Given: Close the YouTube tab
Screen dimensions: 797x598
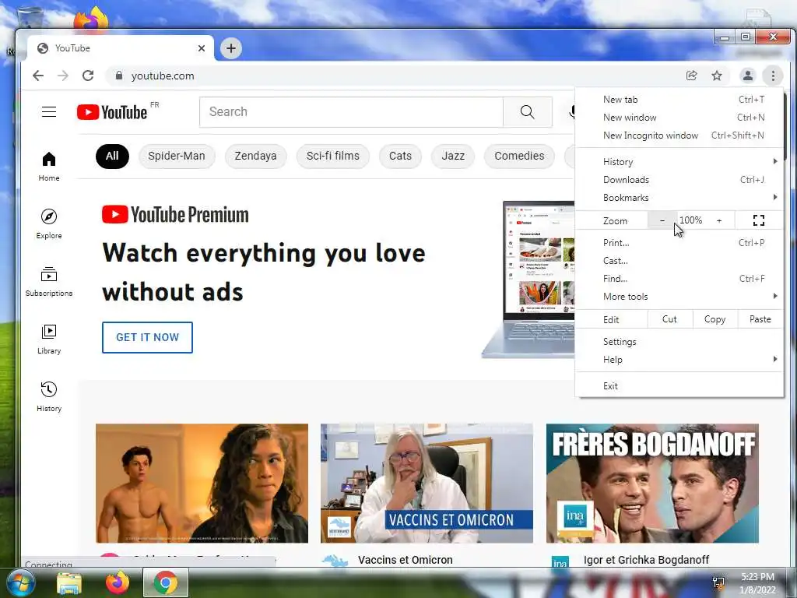Looking at the screenshot, I should click(x=202, y=48).
